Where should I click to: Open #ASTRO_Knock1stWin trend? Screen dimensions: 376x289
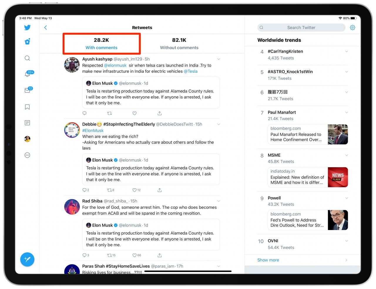303,75
